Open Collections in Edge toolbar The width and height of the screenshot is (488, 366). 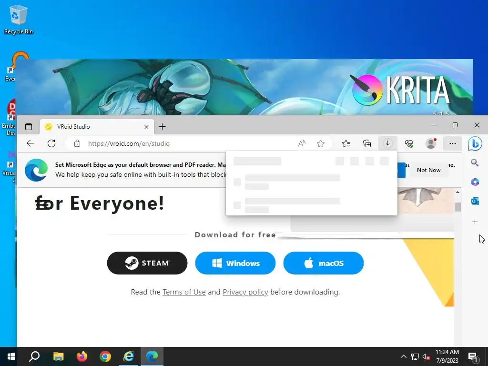coord(367,143)
